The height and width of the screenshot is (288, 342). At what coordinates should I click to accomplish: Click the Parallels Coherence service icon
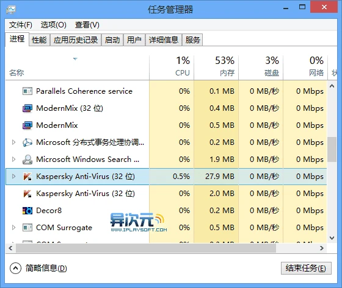pyautogui.click(x=27, y=91)
